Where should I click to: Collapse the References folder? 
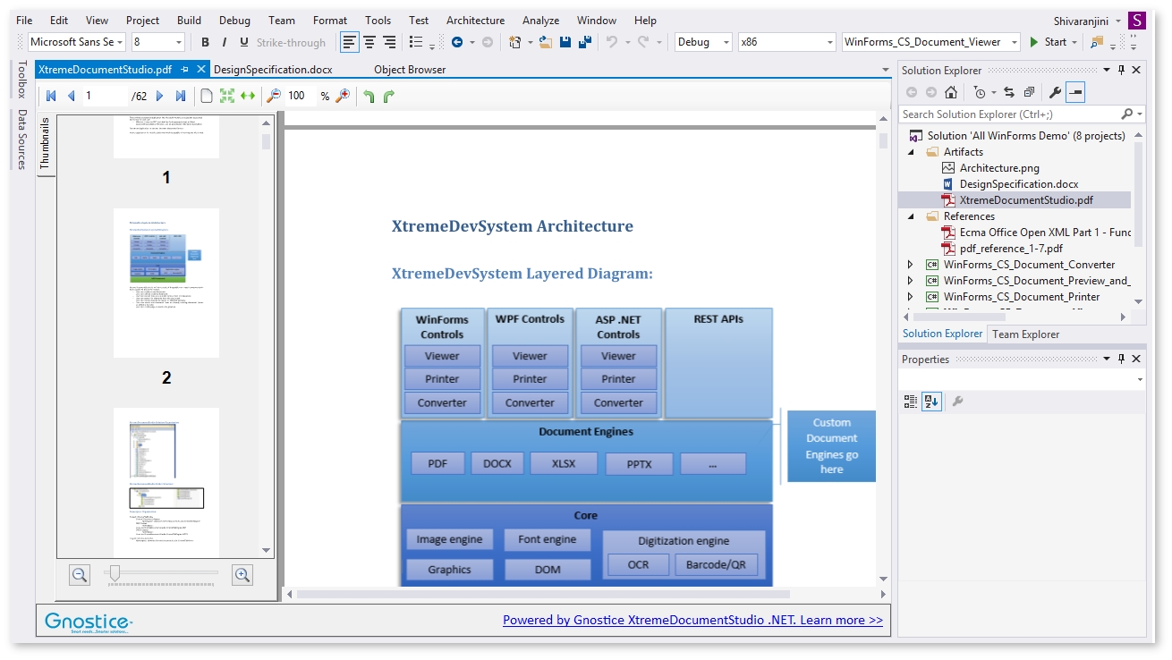(912, 216)
